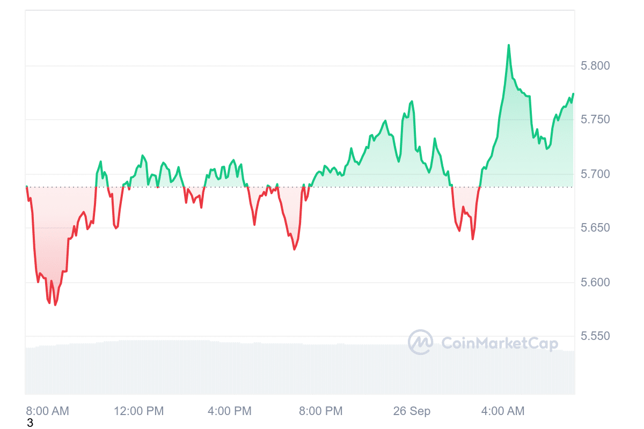This screenshot has height=429, width=644.
Task: Click the highest green peak of the chart
Action: [508, 45]
